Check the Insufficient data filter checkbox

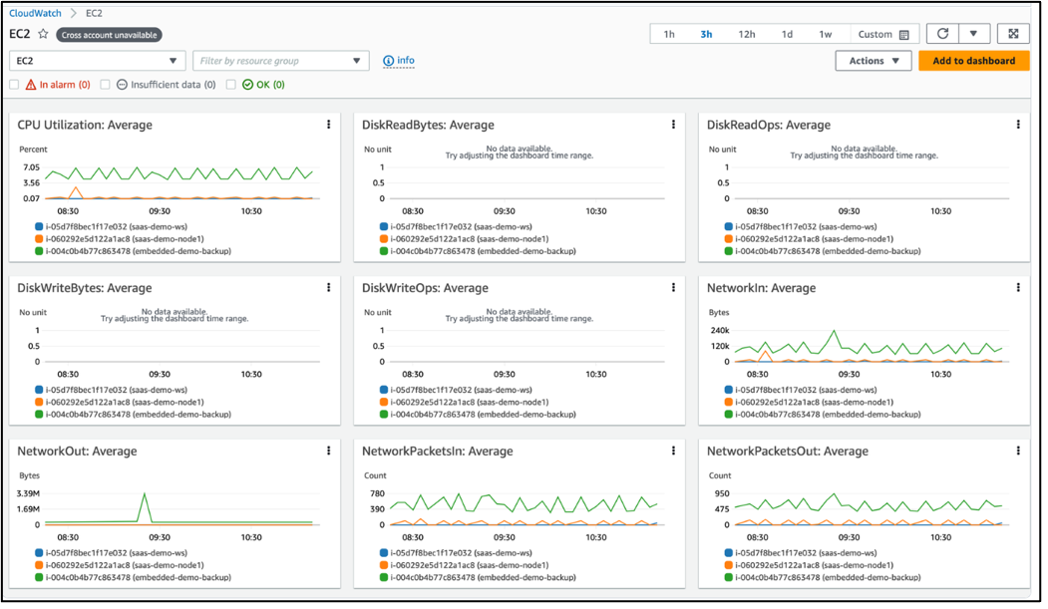(105, 85)
